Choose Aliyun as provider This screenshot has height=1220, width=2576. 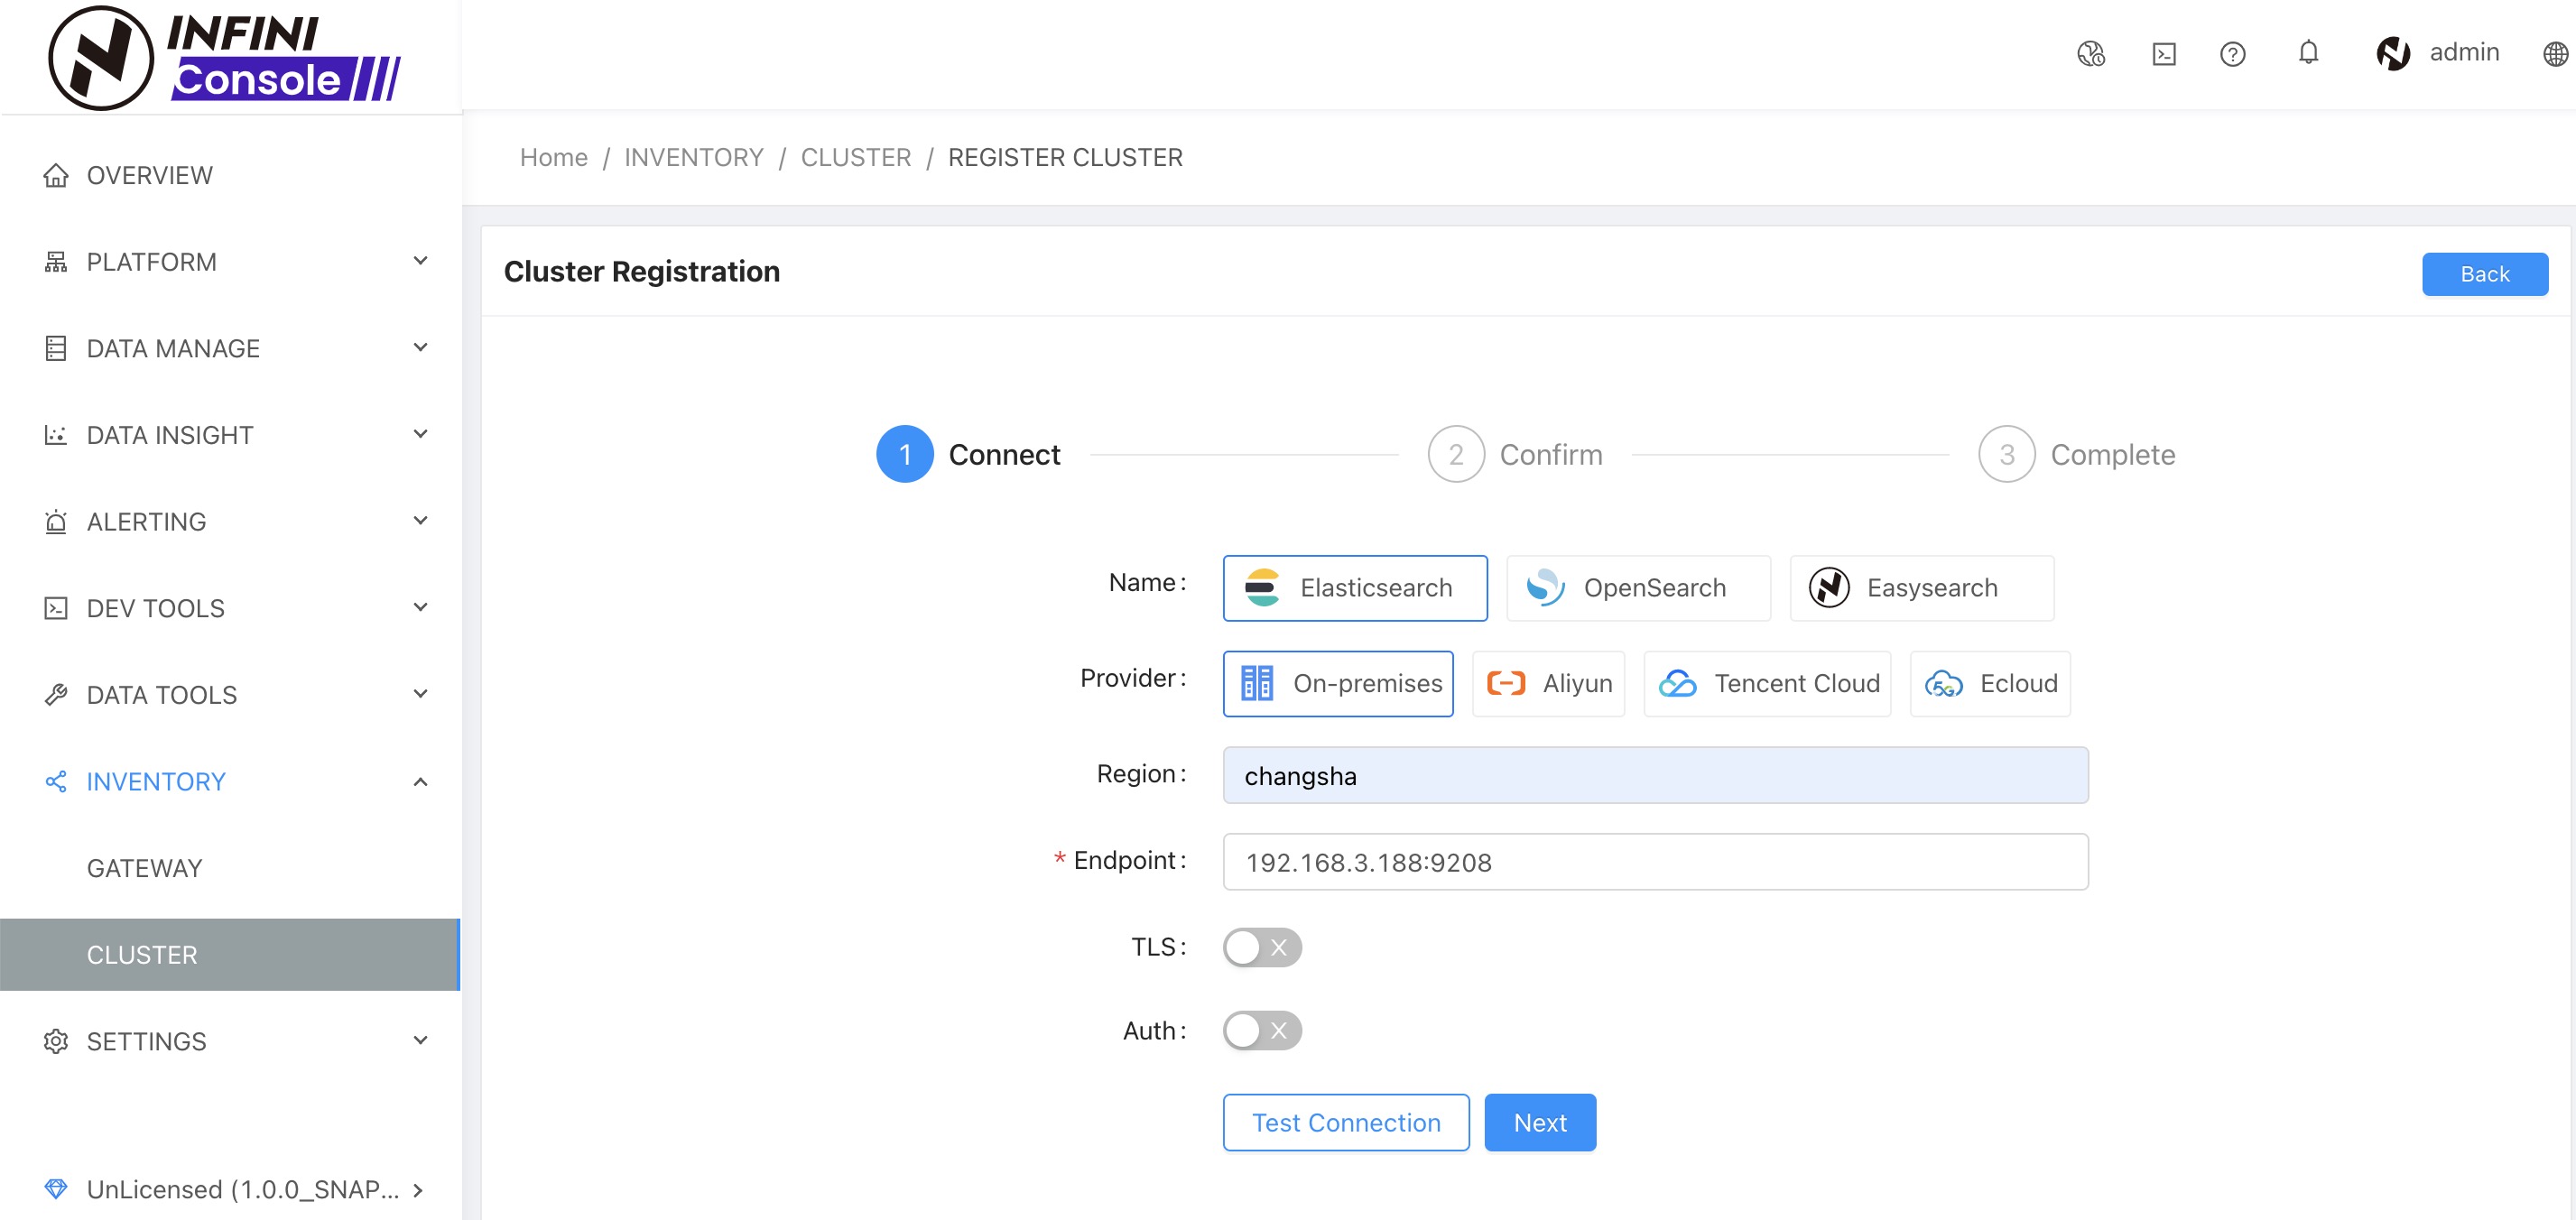1547,684
